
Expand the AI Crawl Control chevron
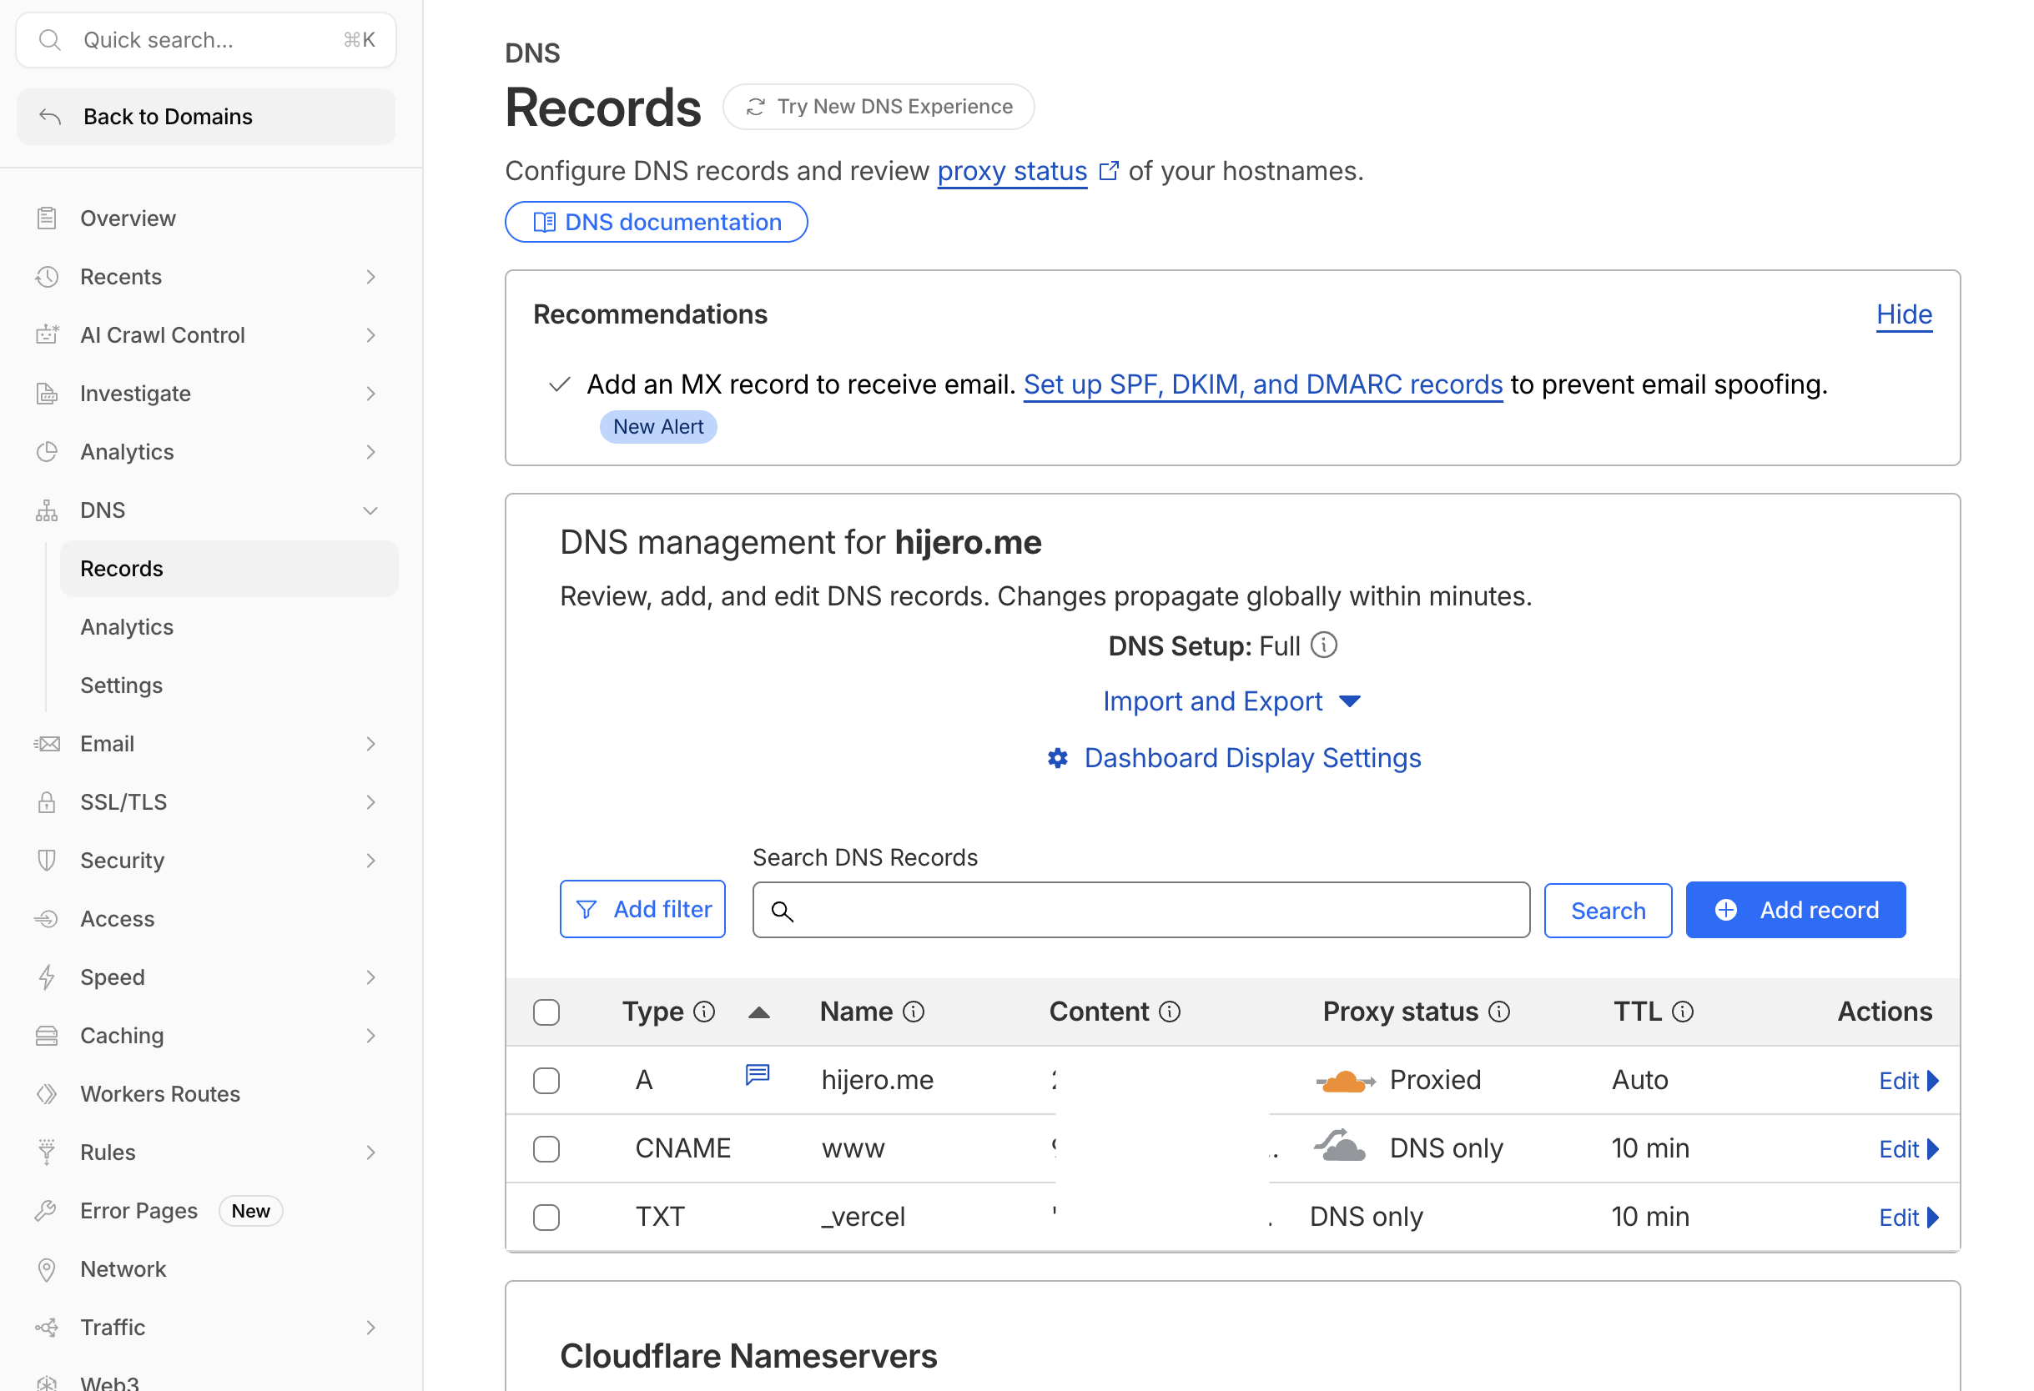371,335
